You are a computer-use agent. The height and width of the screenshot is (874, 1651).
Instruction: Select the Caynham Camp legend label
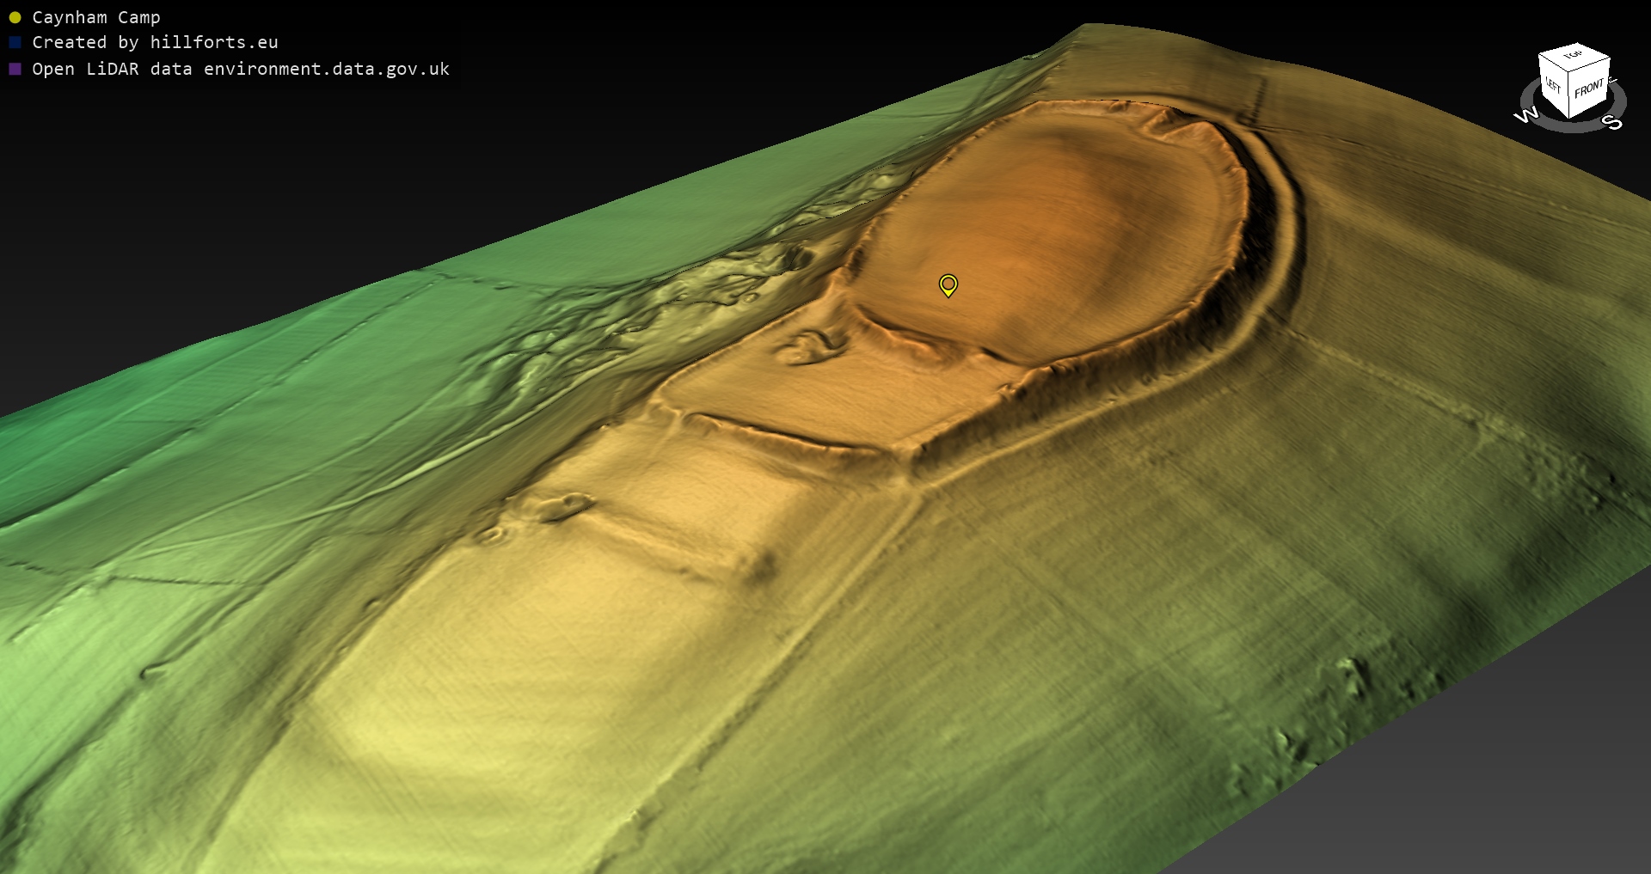click(x=95, y=17)
